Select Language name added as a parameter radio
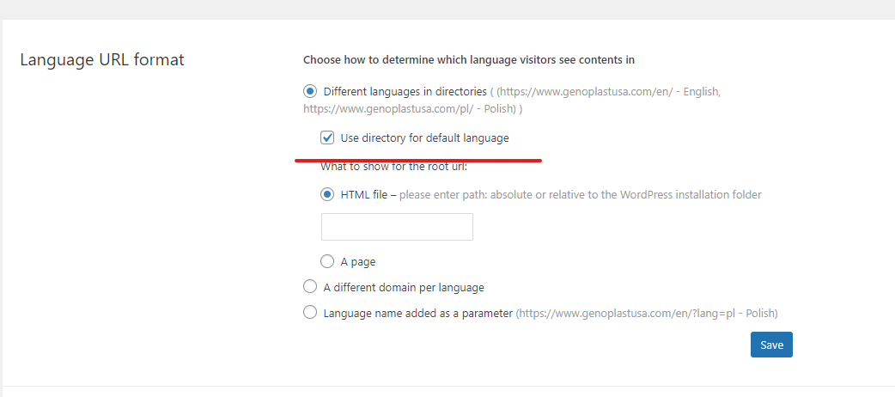Viewport: 895px width, 397px height. (310, 313)
